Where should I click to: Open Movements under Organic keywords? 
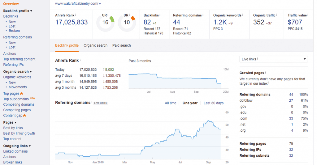[x=18, y=87]
